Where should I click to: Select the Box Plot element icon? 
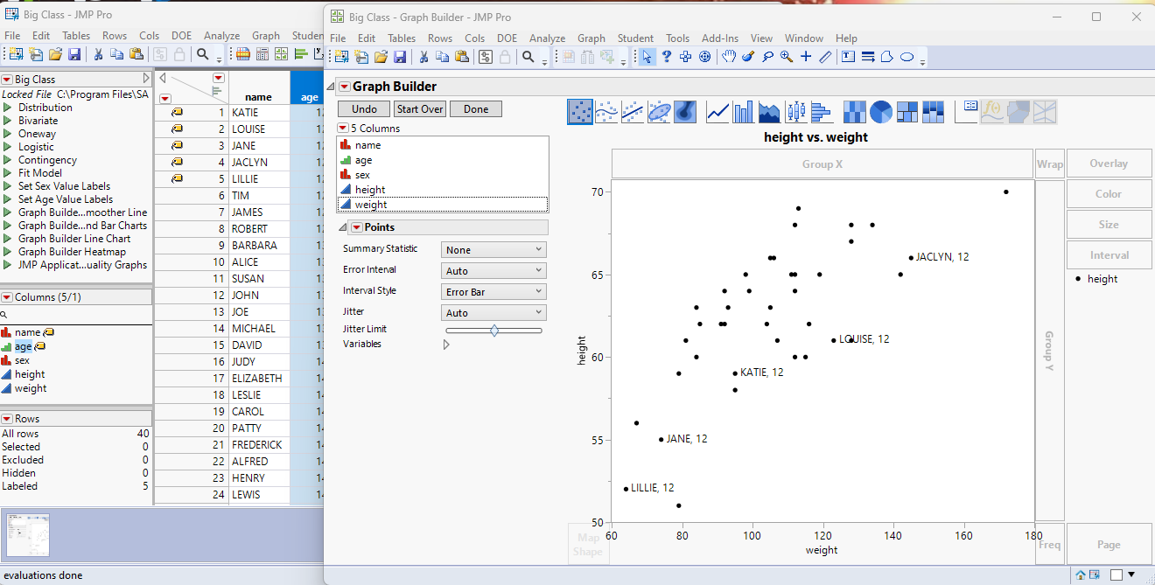pos(796,112)
